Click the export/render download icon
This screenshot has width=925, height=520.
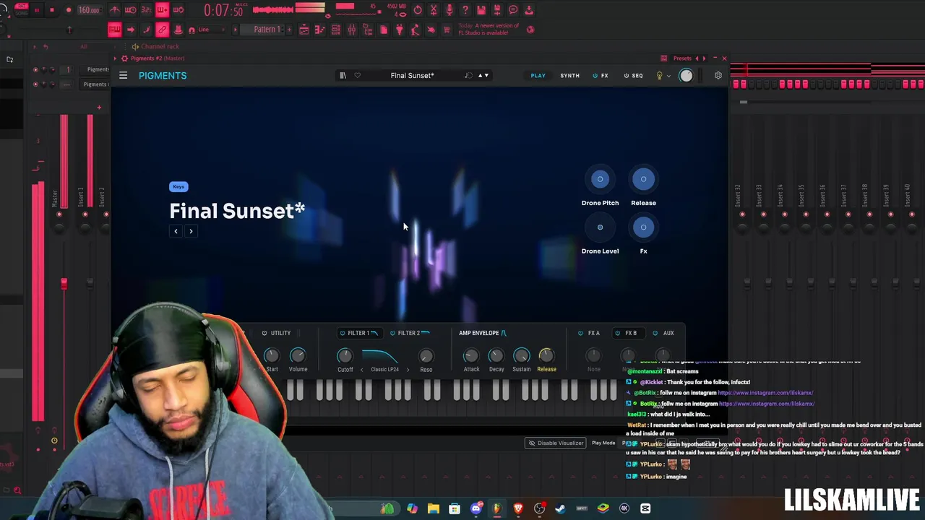tap(529, 10)
